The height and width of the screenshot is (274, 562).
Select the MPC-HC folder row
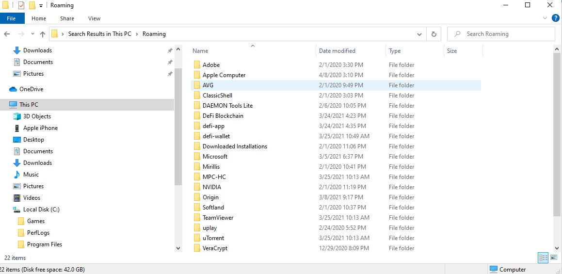[337, 177]
